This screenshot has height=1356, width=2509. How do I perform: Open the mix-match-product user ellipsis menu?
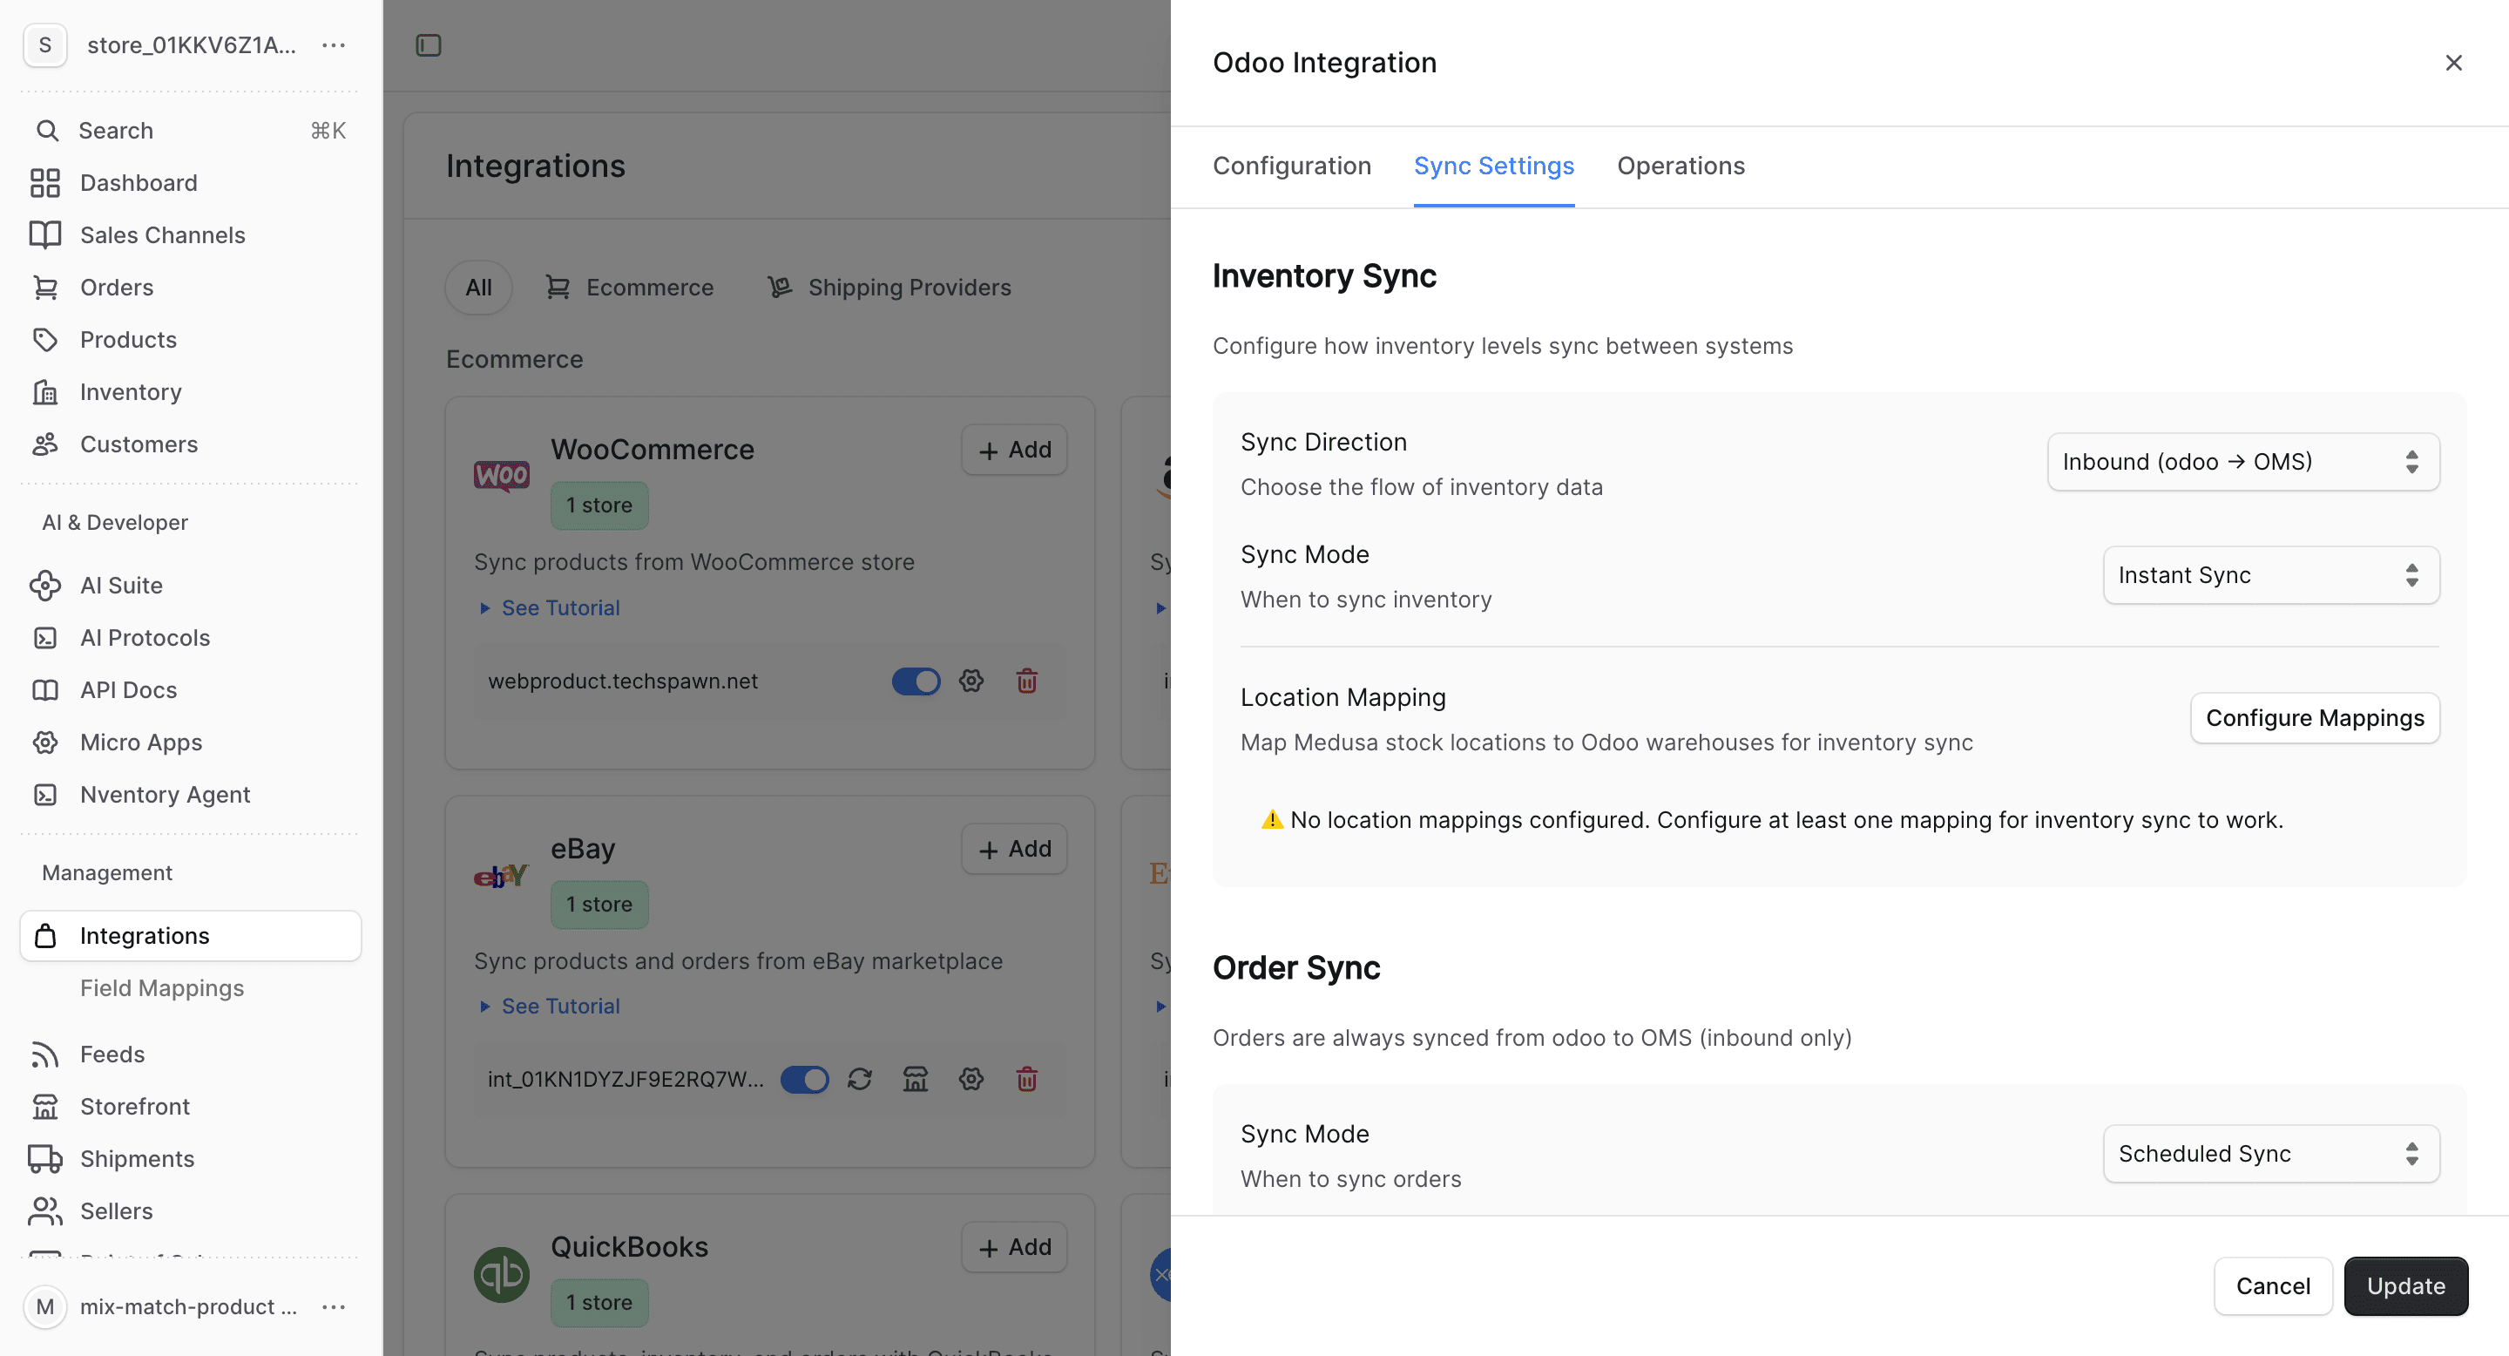click(334, 1306)
